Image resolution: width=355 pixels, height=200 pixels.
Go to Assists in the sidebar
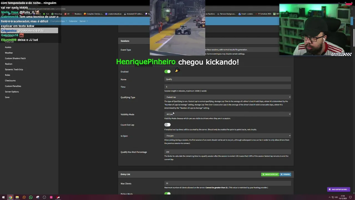(x=8, y=47)
